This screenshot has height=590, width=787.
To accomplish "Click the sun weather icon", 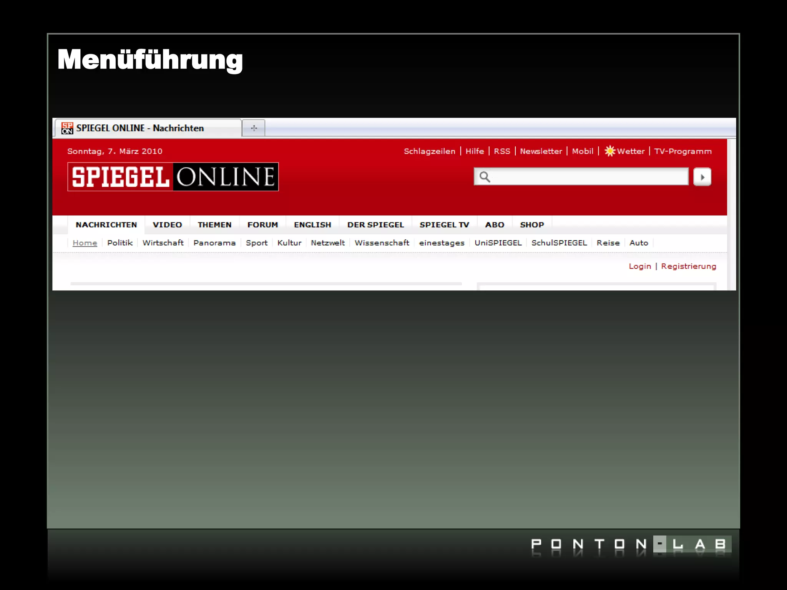I will pos(610,151).
